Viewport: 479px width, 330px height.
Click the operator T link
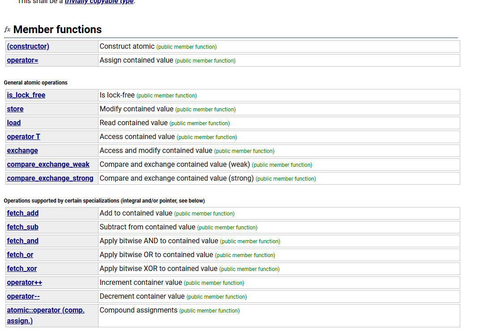23,137
